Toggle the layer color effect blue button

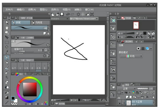tap(148, 49)
